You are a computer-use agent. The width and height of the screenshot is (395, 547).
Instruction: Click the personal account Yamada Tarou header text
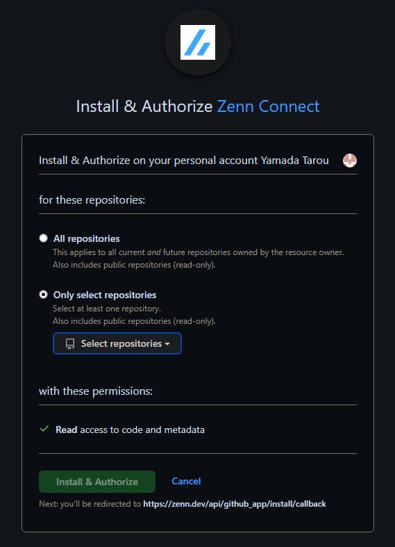(183, 161)
